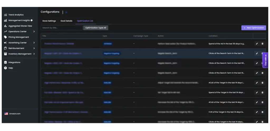Delete the 'Spend of the Ad' optimization row

point(262,44)
